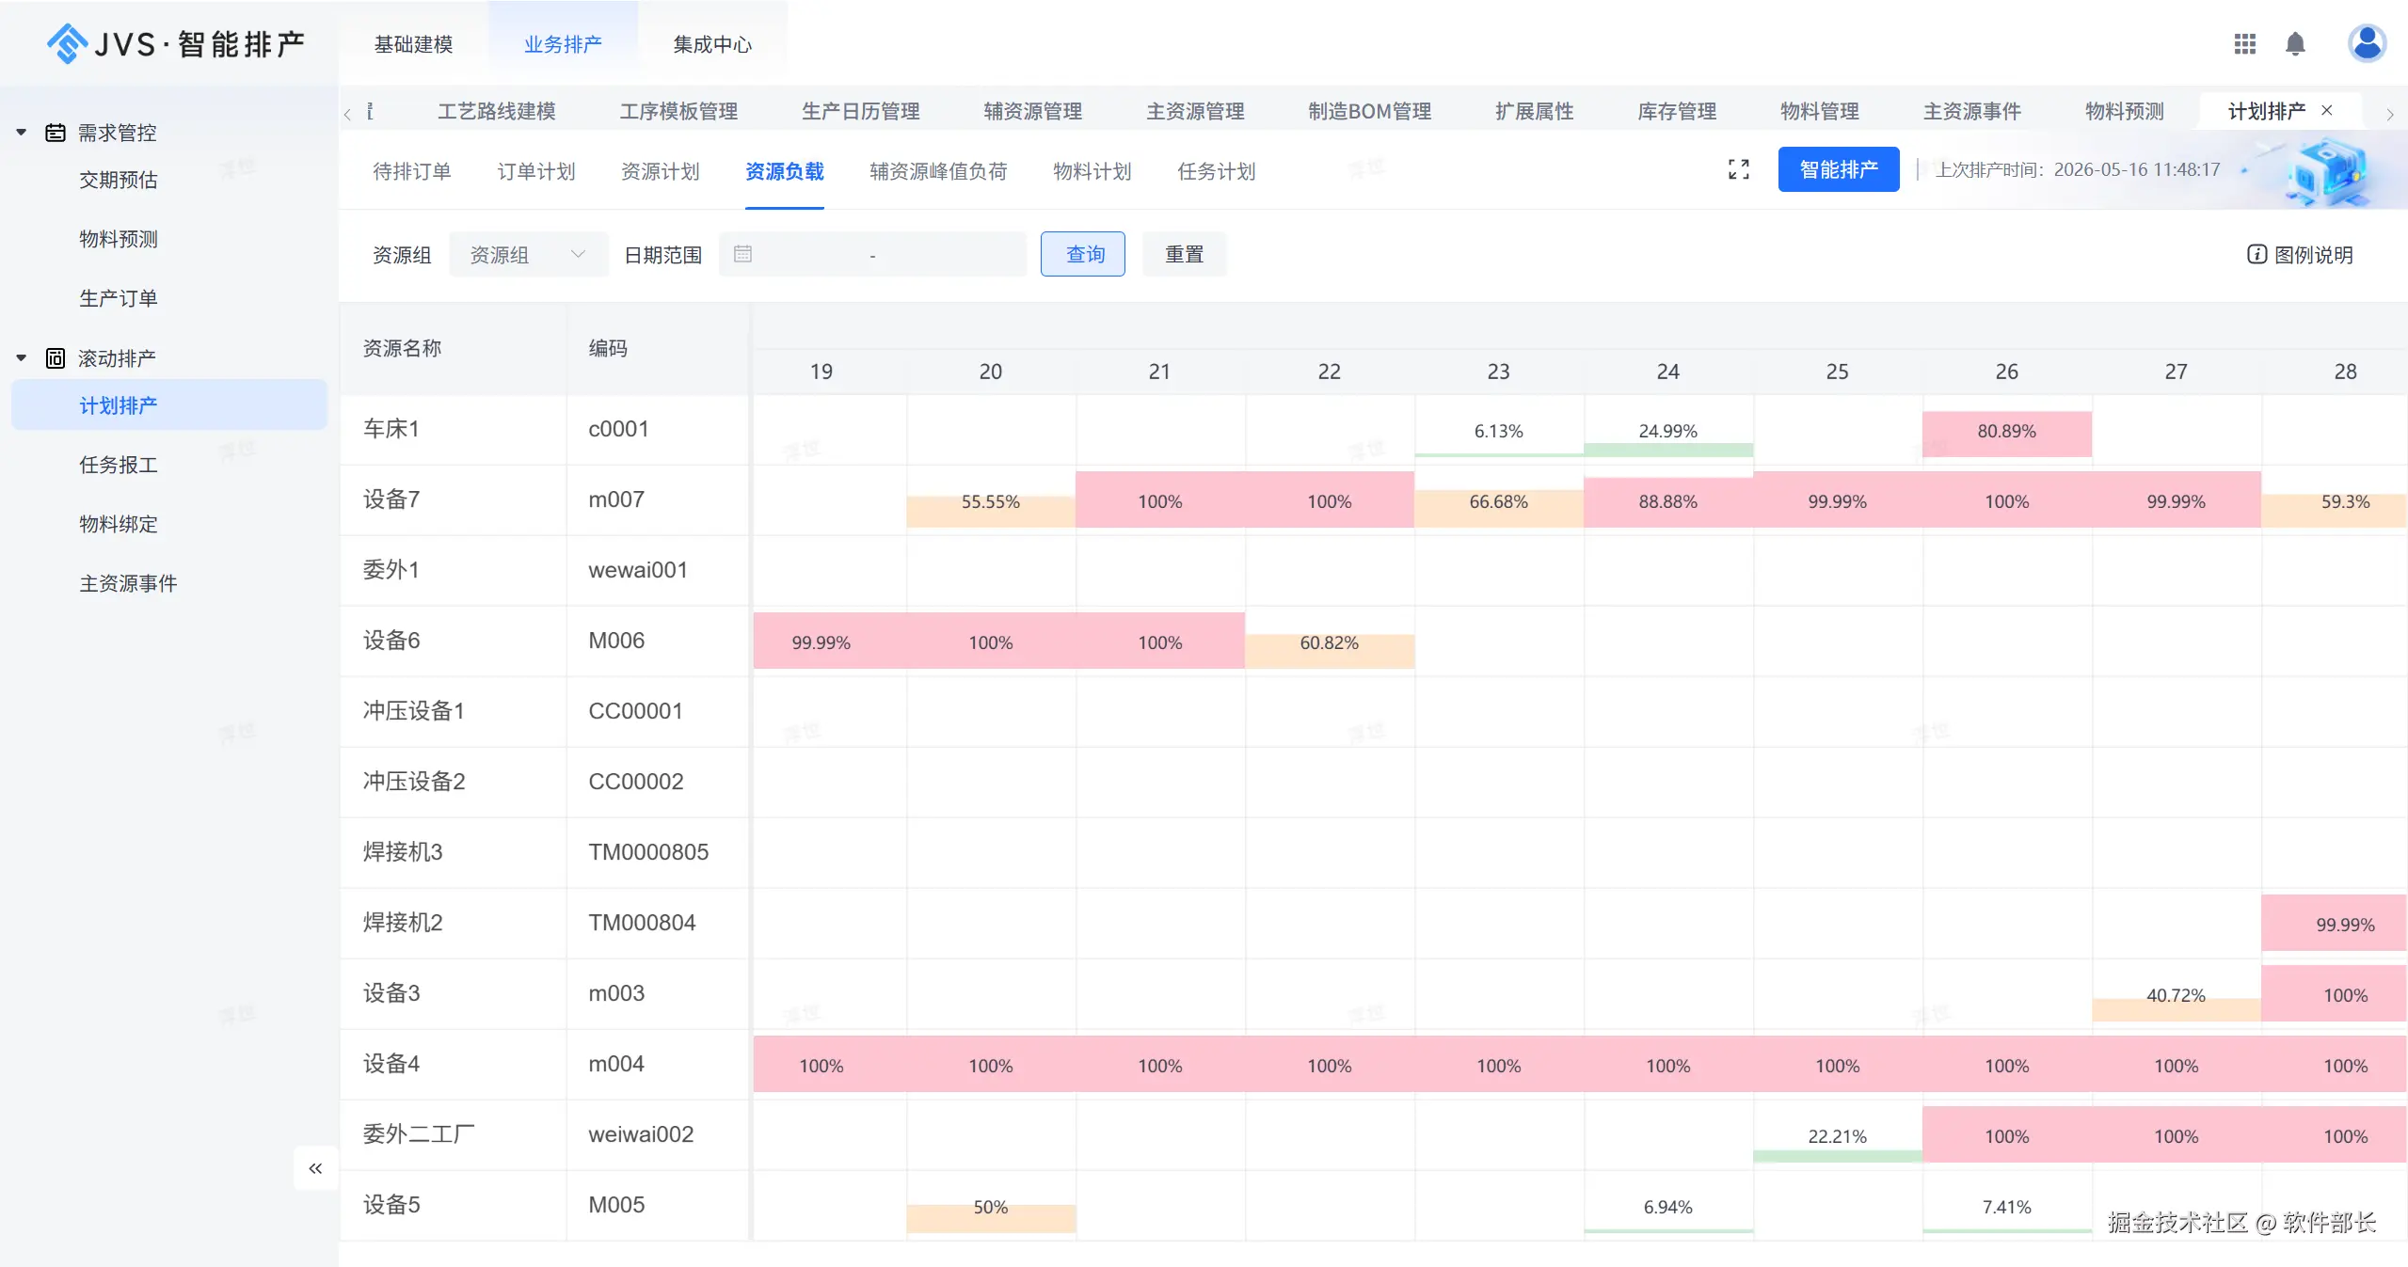The width and height of the screenshot is (2408, 1267).
Task: Open the user avatar menu
Action: coord(2367,43)
